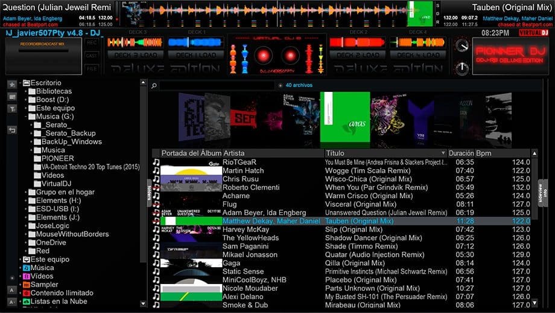Expand the OneDrive folder node
This screenshot has height=313, width=555.
coord(25,243)
